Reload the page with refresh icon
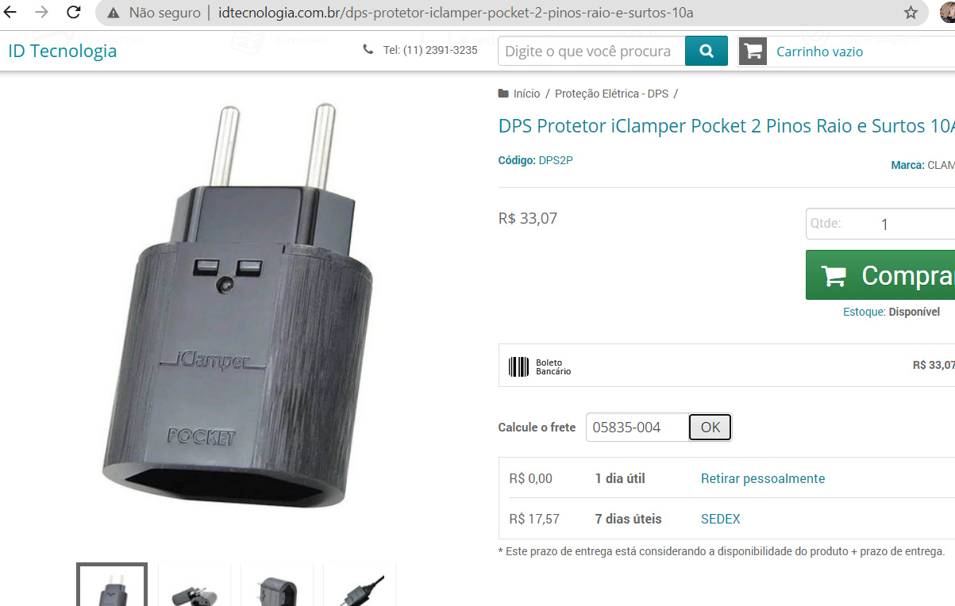 pyautogui.click(x=73, y=12)
